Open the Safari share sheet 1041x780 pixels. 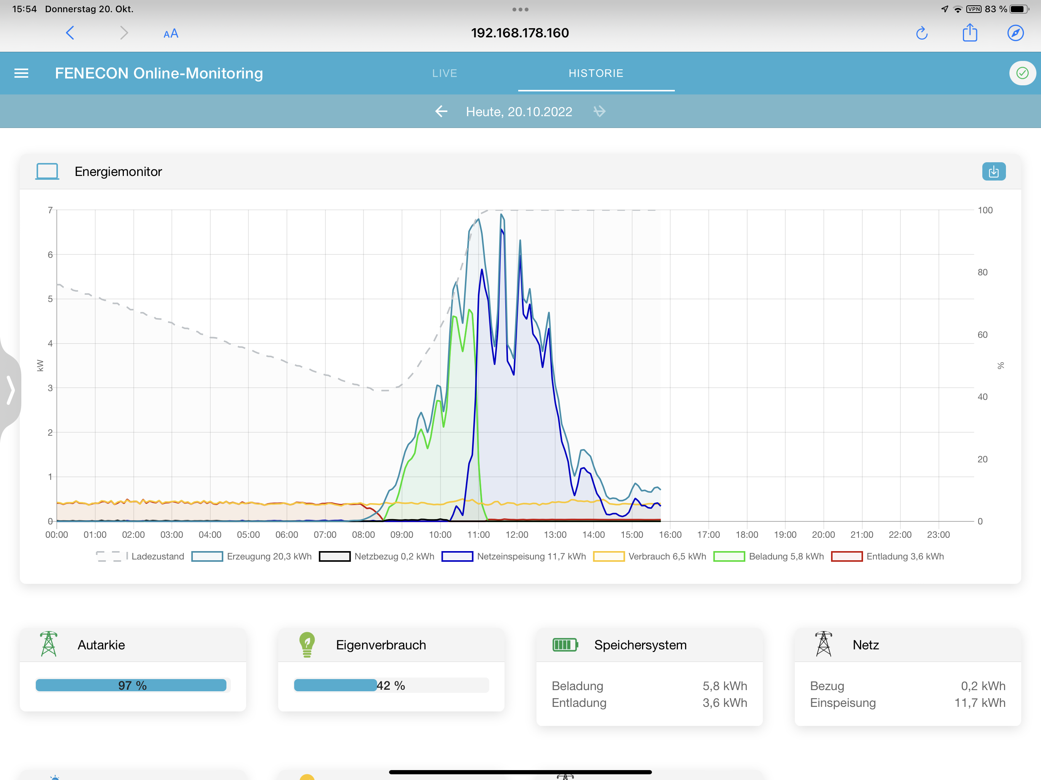click(x=969, y=34)
